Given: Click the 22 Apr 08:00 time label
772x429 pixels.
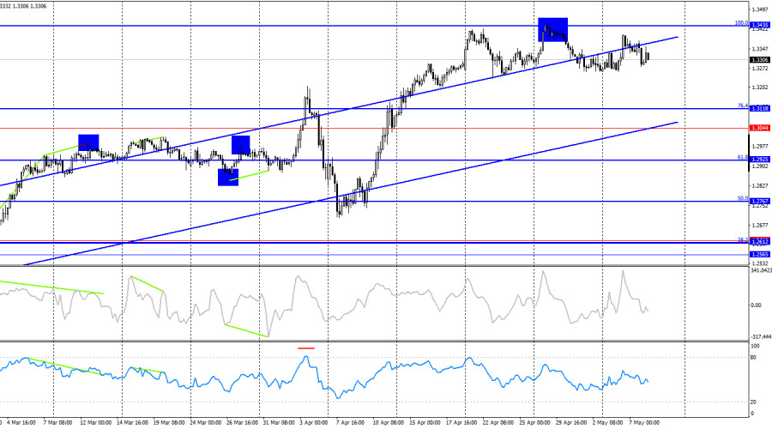Looking at the screenshot, I should pos(498,423).
